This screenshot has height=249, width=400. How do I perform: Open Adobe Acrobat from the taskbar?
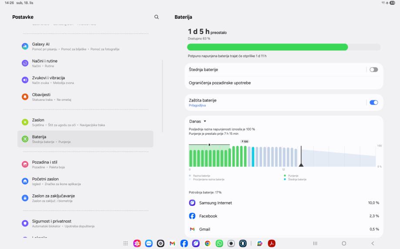(272, 243)
